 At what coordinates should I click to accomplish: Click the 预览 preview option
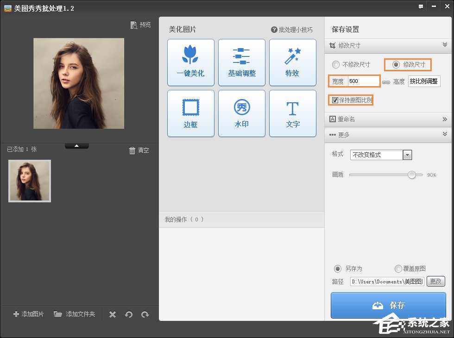(140, 25)
